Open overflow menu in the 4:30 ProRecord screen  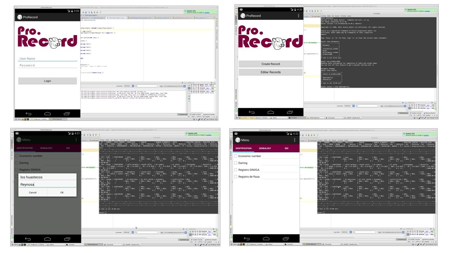(x=298, y=16)
